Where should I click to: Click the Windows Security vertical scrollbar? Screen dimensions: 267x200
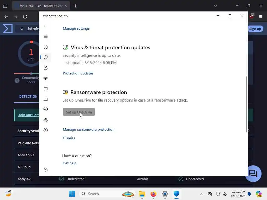[246, 104]
